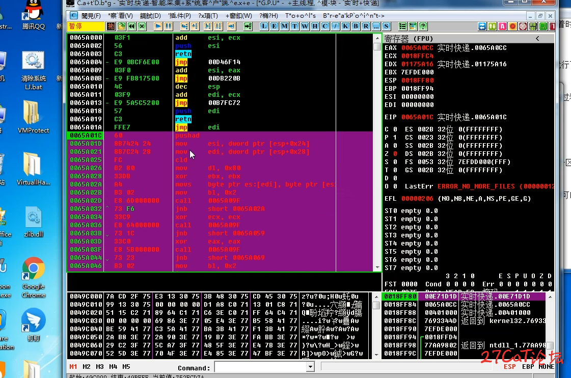Open Memory map window (M button)
The width and height of the screenshot is (571, 378).
pos(284,26)
